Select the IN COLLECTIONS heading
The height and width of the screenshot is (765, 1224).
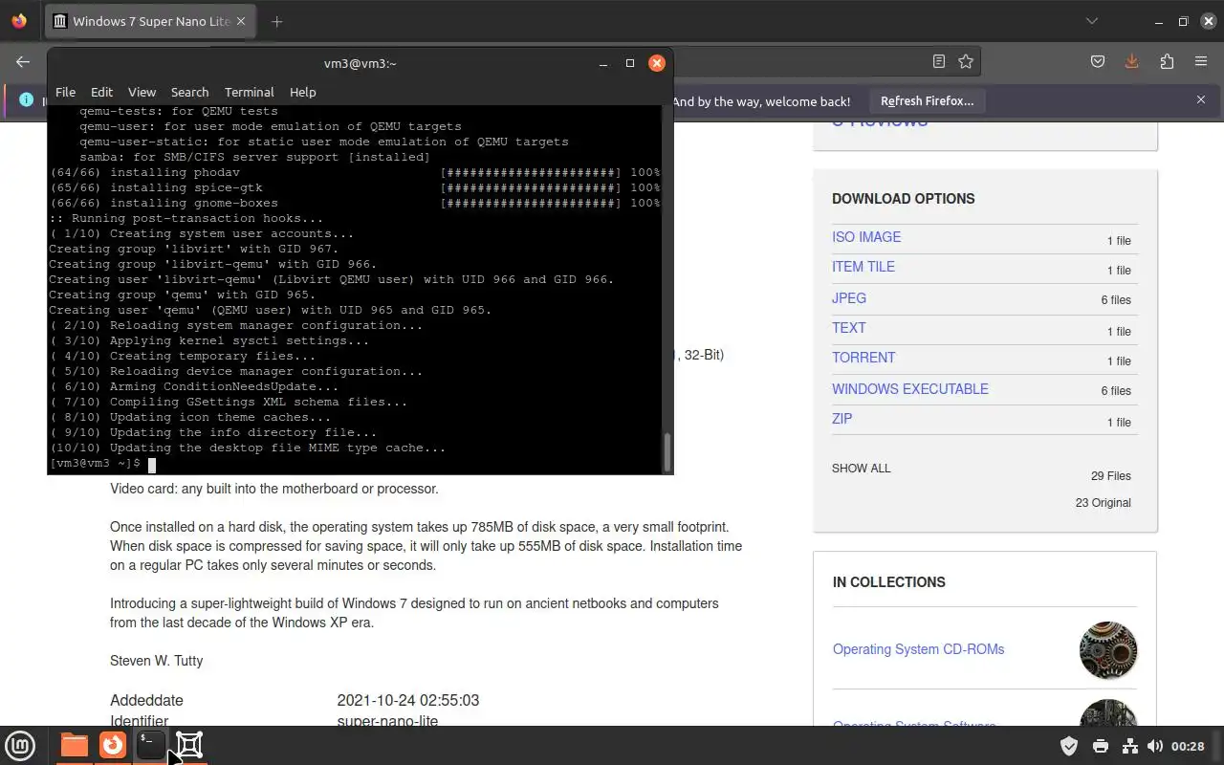coord(889,582)
